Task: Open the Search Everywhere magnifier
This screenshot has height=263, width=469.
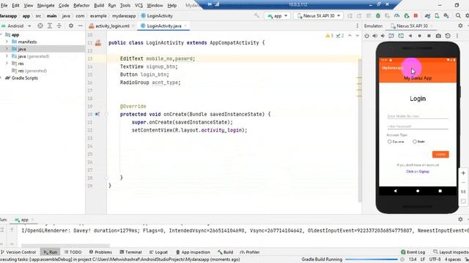Action: tap(458, 15)
